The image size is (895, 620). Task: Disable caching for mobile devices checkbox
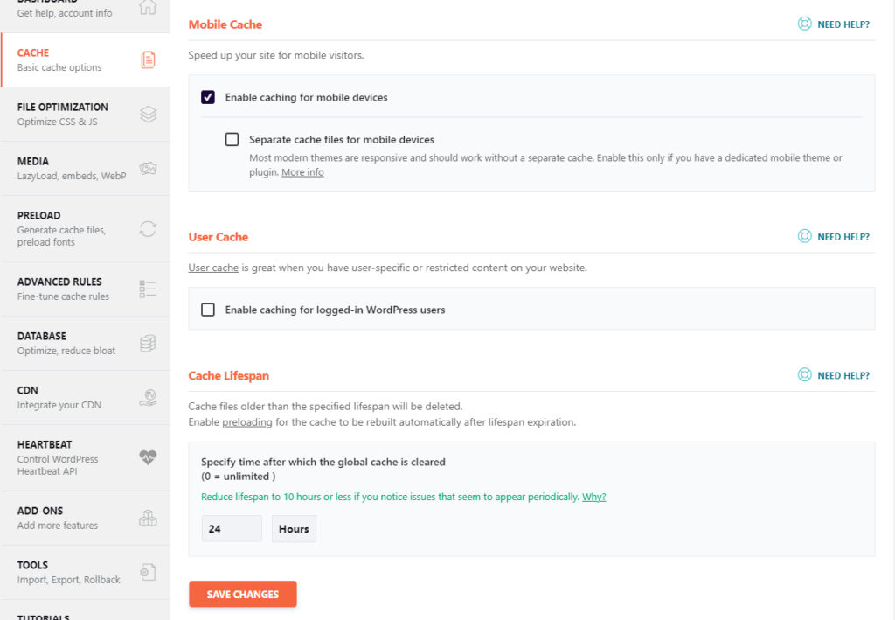click(208, 97)
